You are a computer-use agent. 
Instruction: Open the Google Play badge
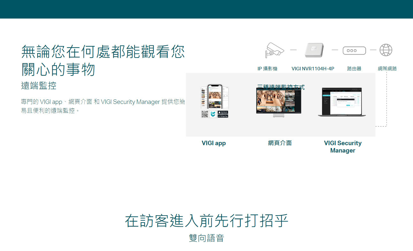coord(223,116)
